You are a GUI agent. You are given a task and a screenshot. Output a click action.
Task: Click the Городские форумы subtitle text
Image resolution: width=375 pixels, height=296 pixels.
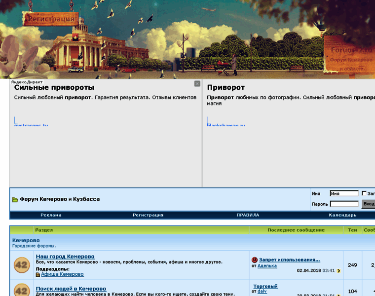[34, 246]
